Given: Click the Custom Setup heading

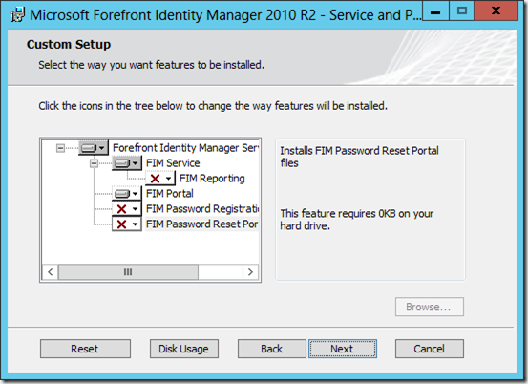Looking at the screenshot, I should coord(69,45).
